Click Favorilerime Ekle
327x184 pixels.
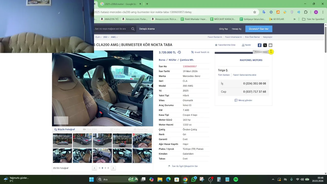tap(225, 45)
